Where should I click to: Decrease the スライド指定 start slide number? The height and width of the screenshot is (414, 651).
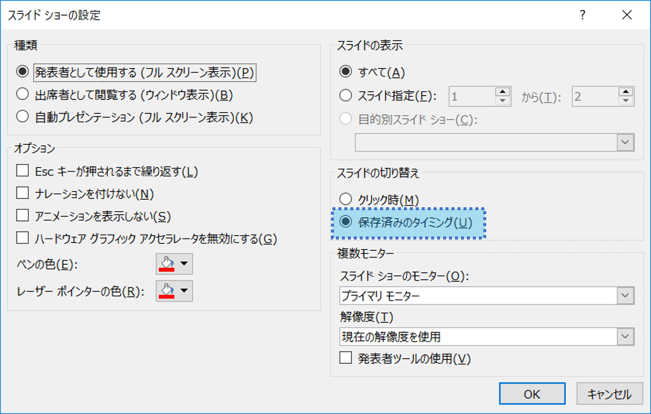(503, 101)
